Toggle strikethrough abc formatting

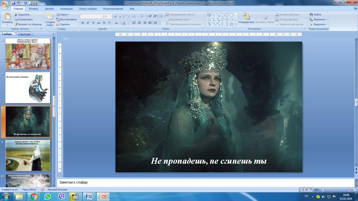99,23
